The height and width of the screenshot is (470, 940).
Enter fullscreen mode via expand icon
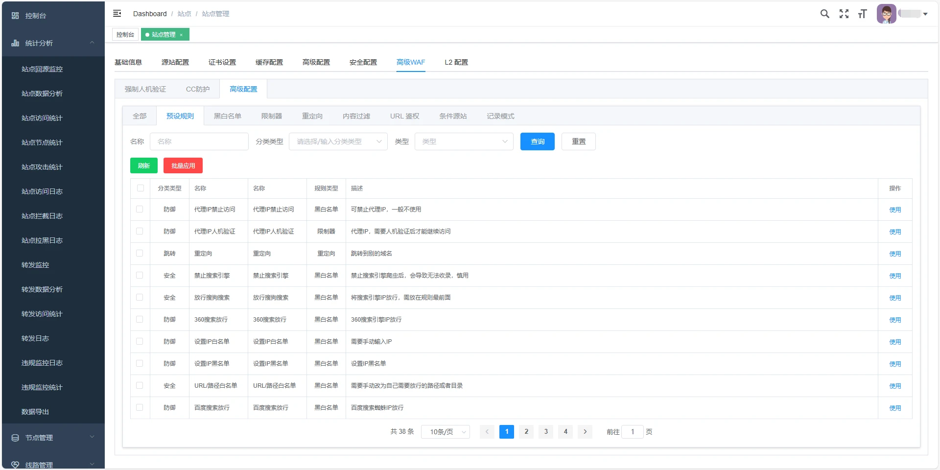pyautogui.click(x=844, y=14)
